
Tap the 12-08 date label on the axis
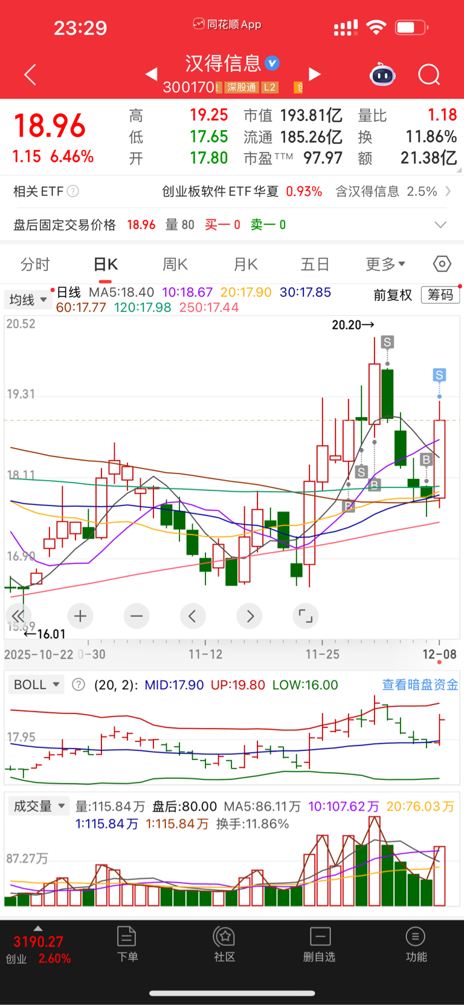(x=439, y=654)
